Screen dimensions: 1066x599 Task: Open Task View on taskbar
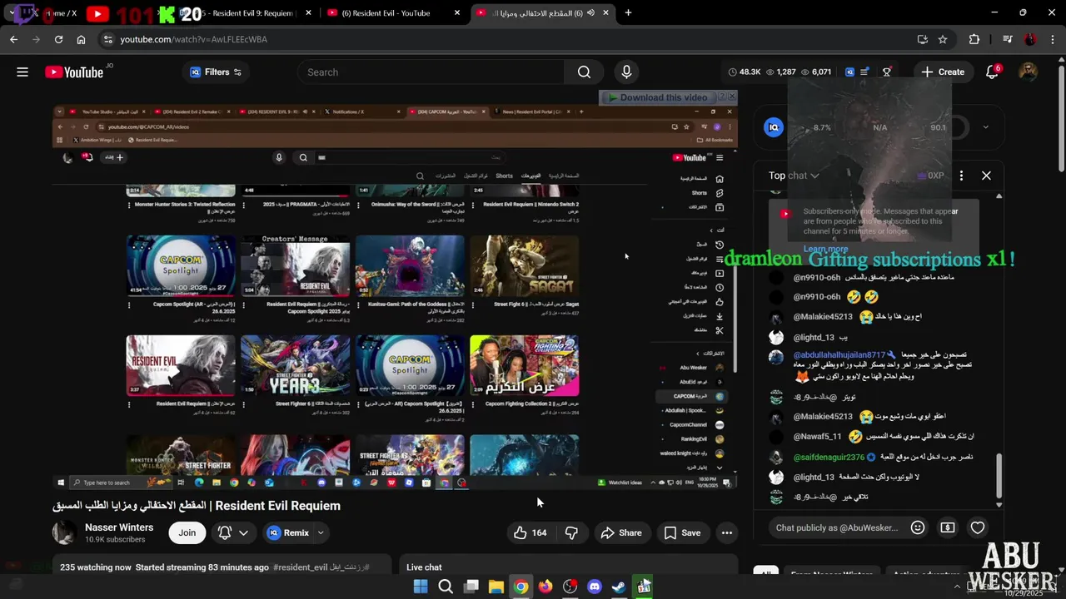click(x=471, y=587)
